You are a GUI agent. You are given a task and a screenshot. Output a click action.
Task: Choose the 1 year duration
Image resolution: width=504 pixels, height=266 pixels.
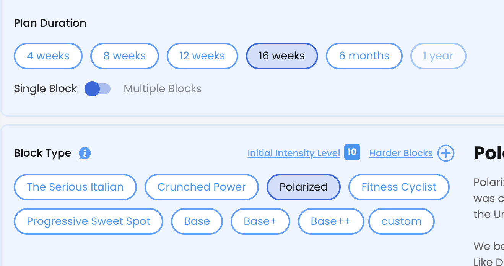click(438, 56)
